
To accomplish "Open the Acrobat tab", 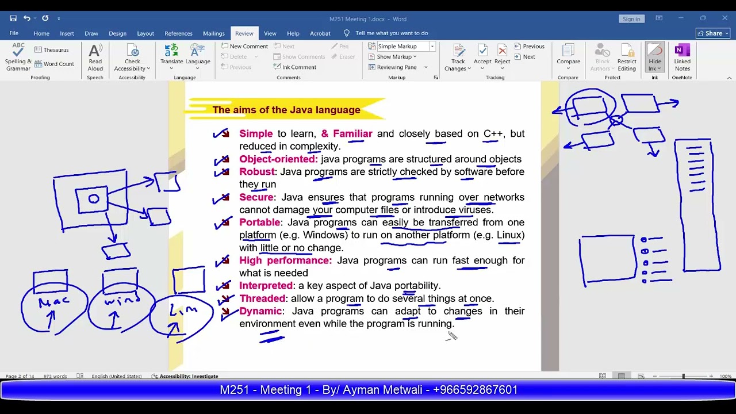I will (x=320, y=33).
